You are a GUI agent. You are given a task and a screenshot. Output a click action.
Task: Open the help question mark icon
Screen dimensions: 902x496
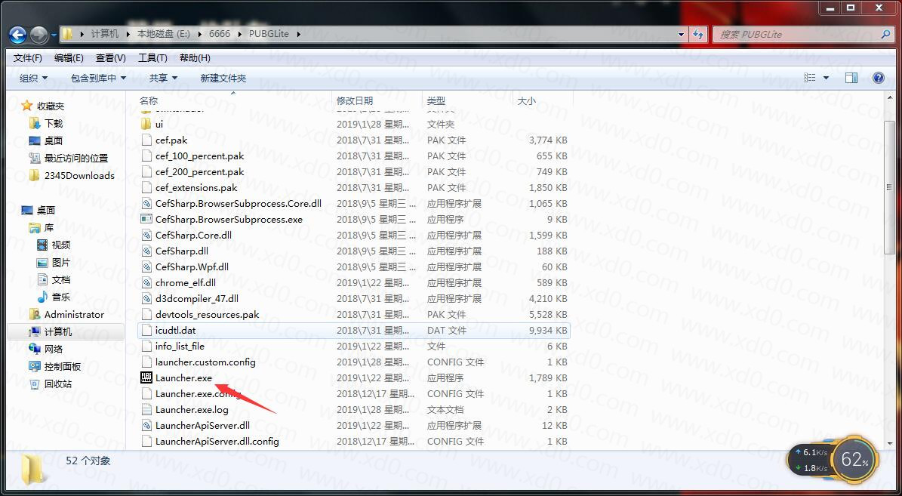tap(879, 78)
